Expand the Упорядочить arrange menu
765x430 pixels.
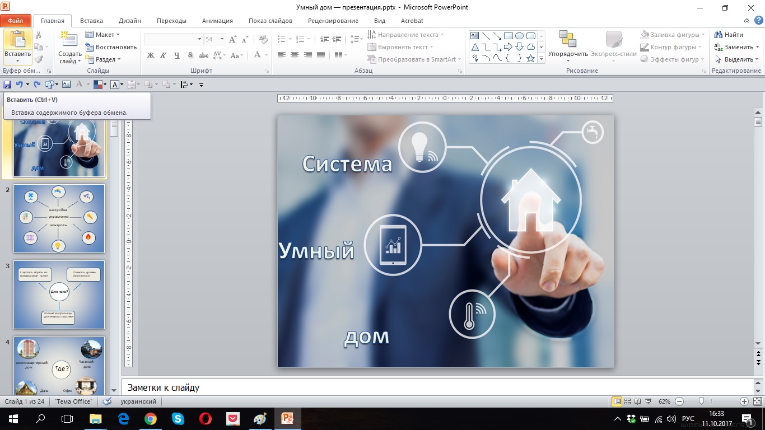point(568,46)
